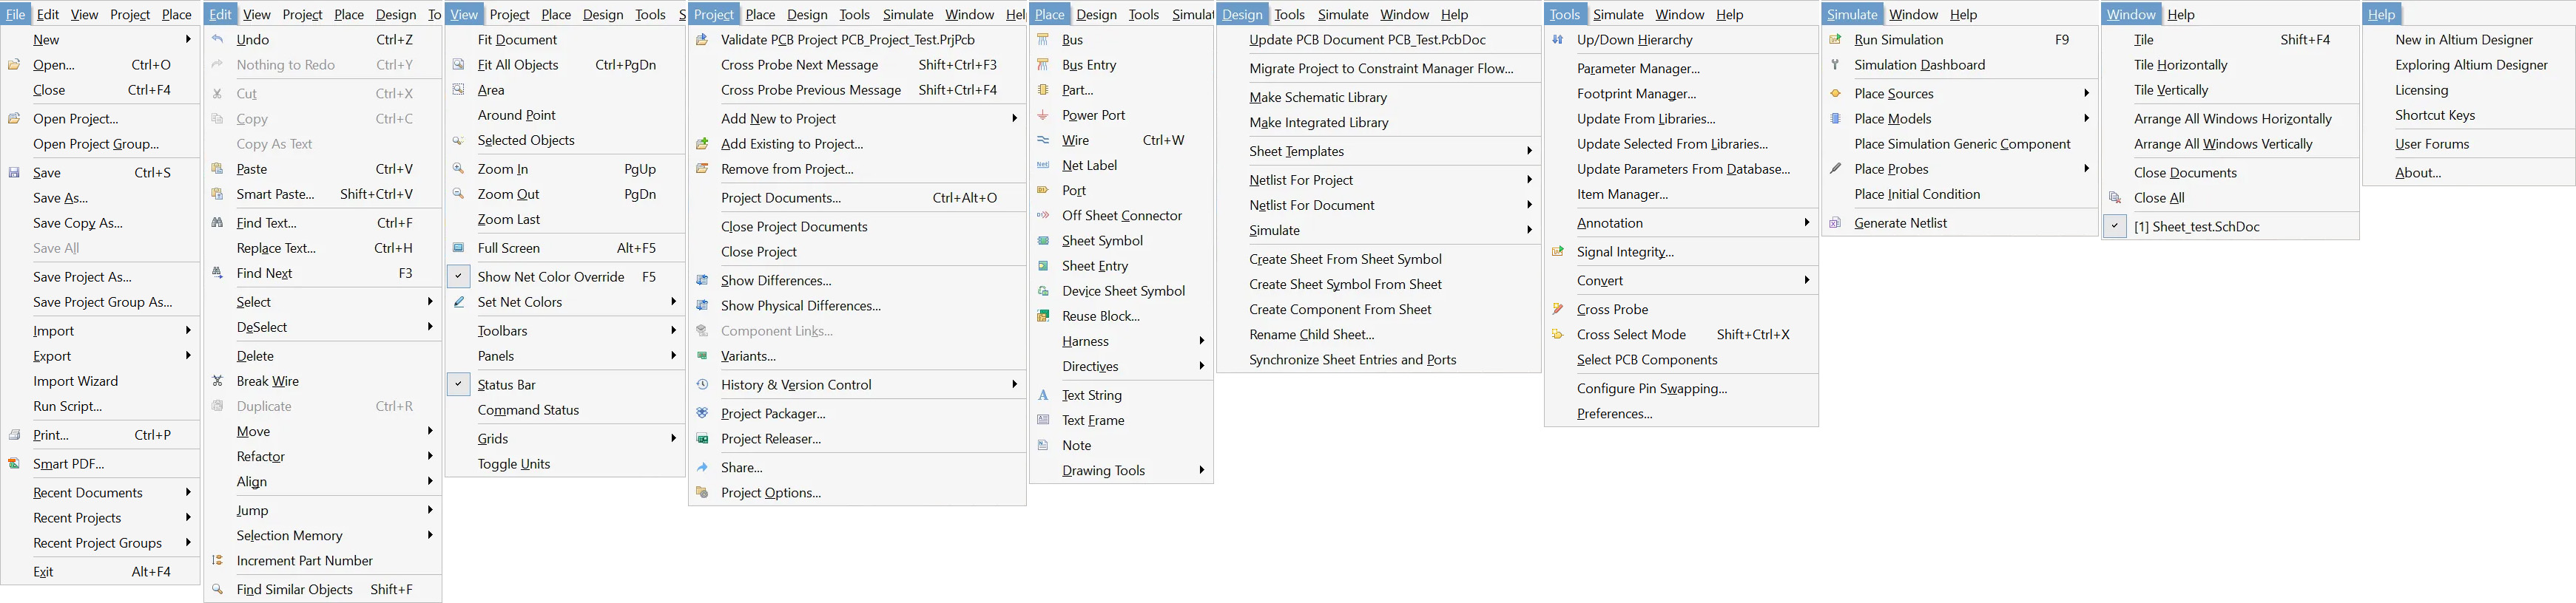Click the Add Existing to Project icon

click(x=702, y=144)
